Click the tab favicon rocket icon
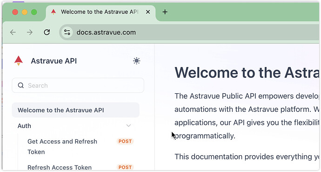Image resolution: width=321 pixels, height=172 pixels. coord(53,12)
